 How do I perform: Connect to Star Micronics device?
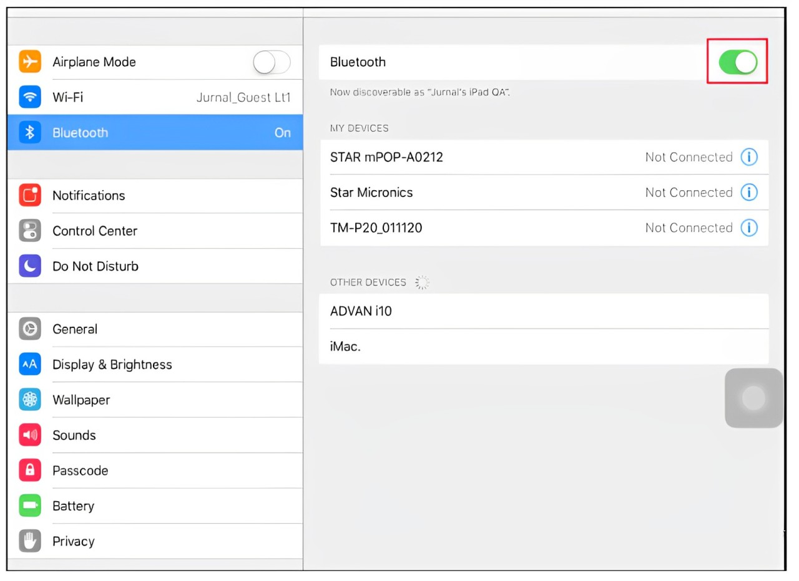coord(544,192)
